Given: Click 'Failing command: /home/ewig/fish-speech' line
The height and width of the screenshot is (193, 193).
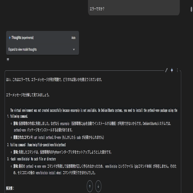Looking at the screenshot, I should pyautogui.click(x=38, y=145).
